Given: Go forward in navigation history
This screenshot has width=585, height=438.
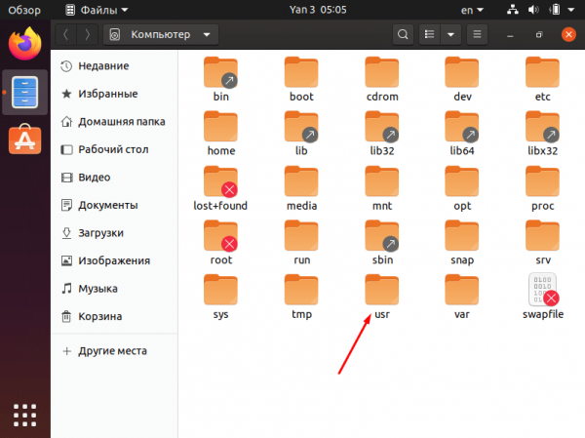Looking at the screenshot, I should 88,34.
